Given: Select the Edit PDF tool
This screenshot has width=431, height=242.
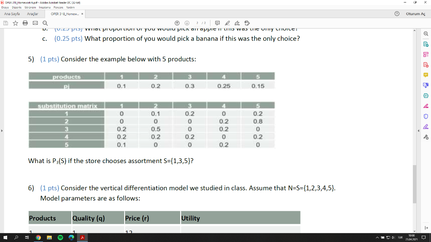Looking at the screenshot, I should [x=426, y=54].
